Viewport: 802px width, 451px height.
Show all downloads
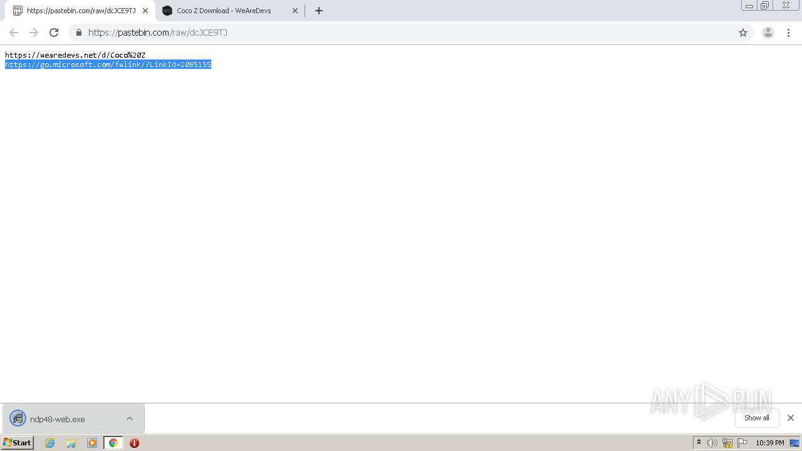(757, 418)
